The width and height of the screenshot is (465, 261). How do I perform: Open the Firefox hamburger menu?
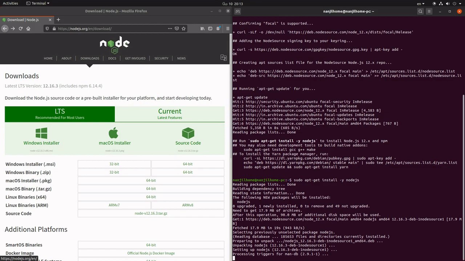point(228,29)
